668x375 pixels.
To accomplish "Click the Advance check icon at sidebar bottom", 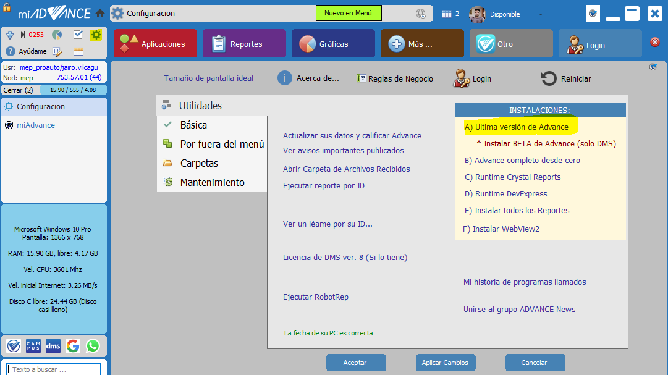I will [x=14, y=346].
